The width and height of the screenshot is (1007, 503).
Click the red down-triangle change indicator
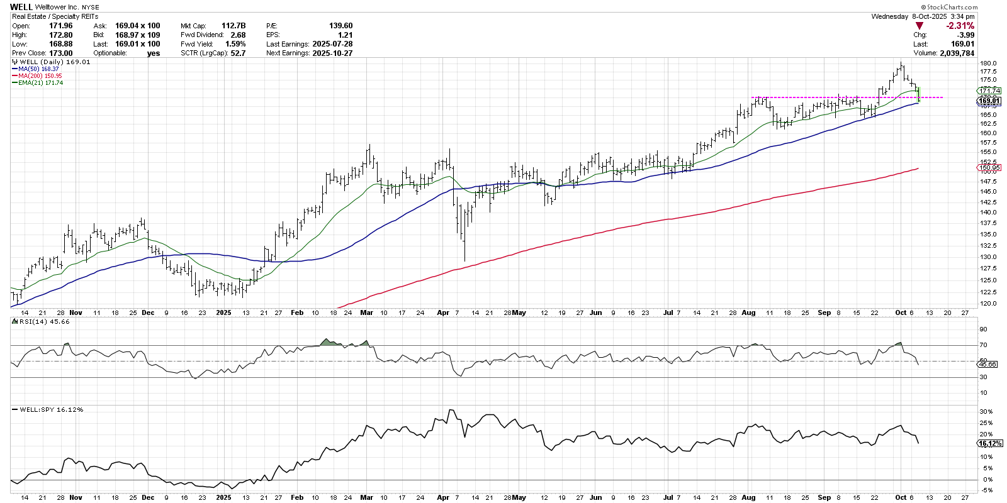920,26
